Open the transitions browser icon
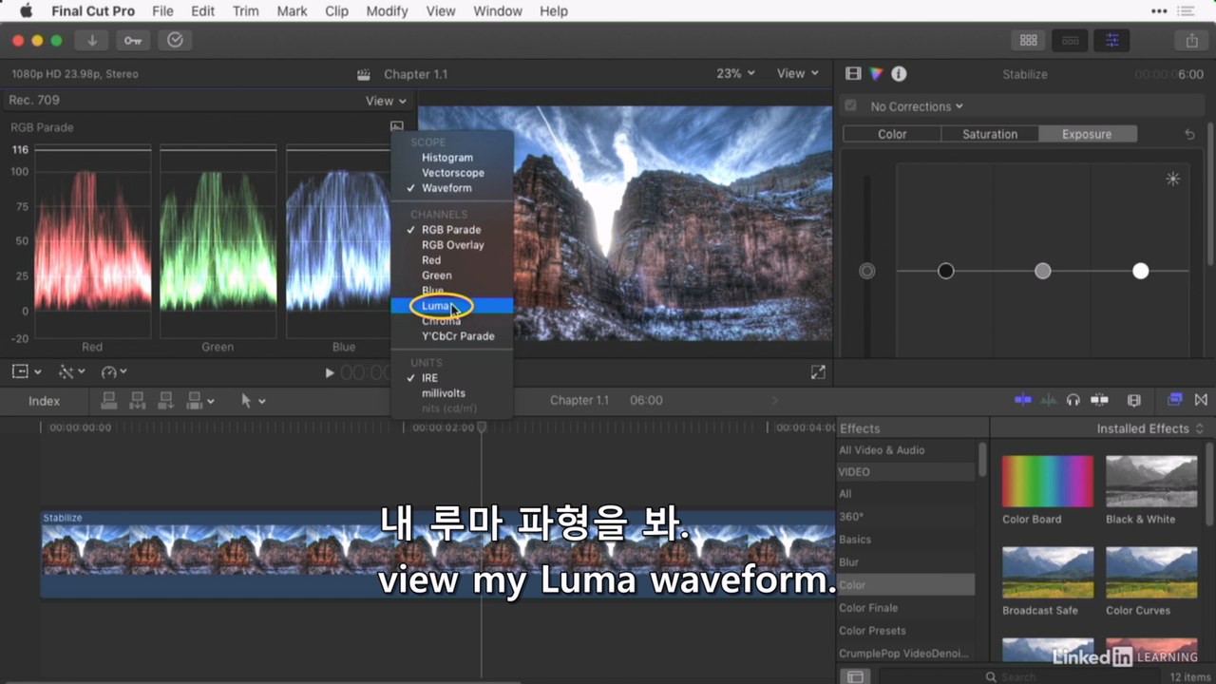The width and height of the screenshot is (1216, 684). coord(1201,400)
